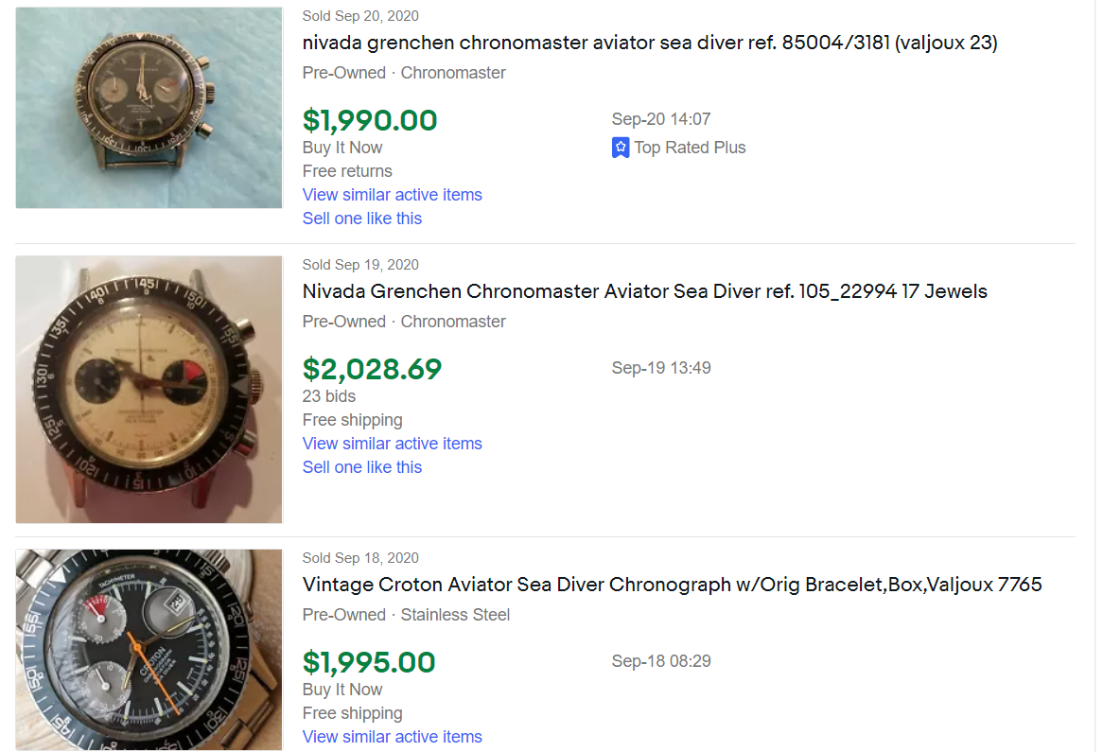The image size is (1103, 752).
Task: View similar active items for Croton listing
Action: coord(392,737)
